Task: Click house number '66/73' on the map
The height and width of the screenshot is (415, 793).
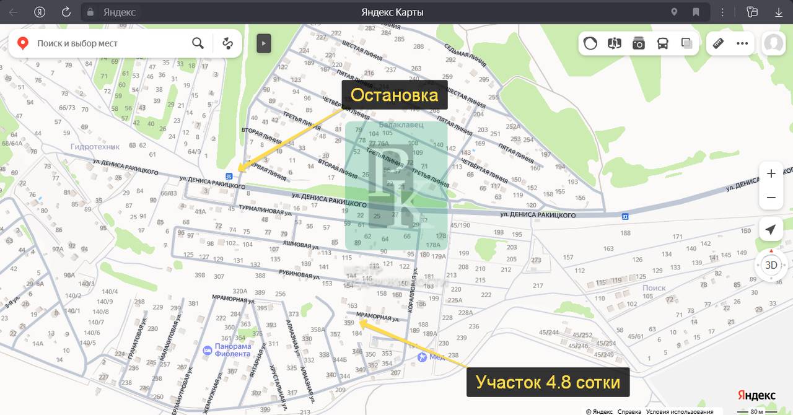Action: [x=66, y=108]
